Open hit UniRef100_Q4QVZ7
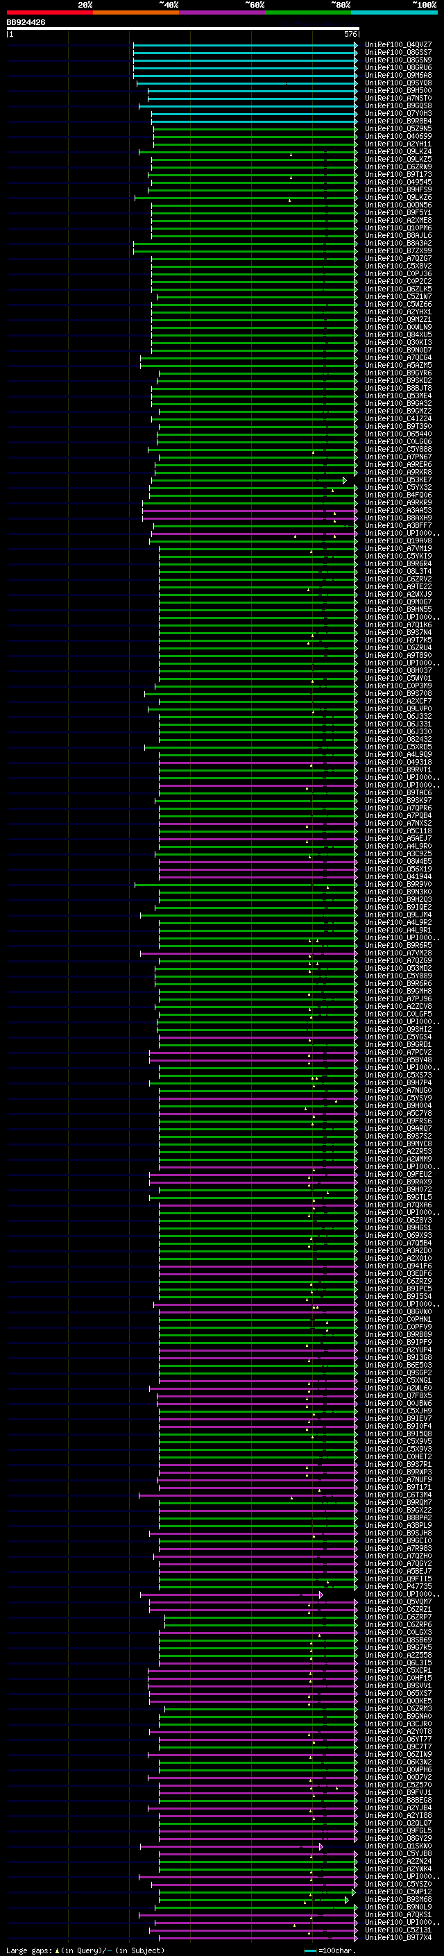Image resolution: width=444 pixels, height=1956 pixels. (x=398, y=45)
